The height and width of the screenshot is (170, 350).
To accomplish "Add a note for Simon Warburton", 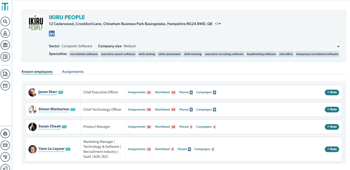I will click(x=332, y=109).
